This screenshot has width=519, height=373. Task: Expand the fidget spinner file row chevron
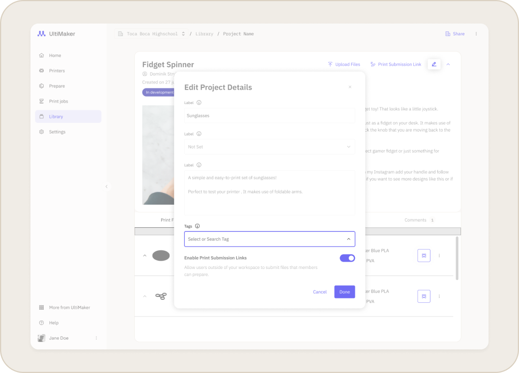pyautogui.click(x=144, y=296)
